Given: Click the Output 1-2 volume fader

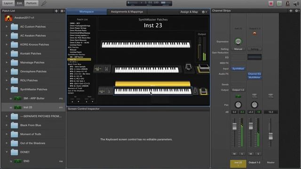Looking at the screenshot, I should [x=251, y=126].
